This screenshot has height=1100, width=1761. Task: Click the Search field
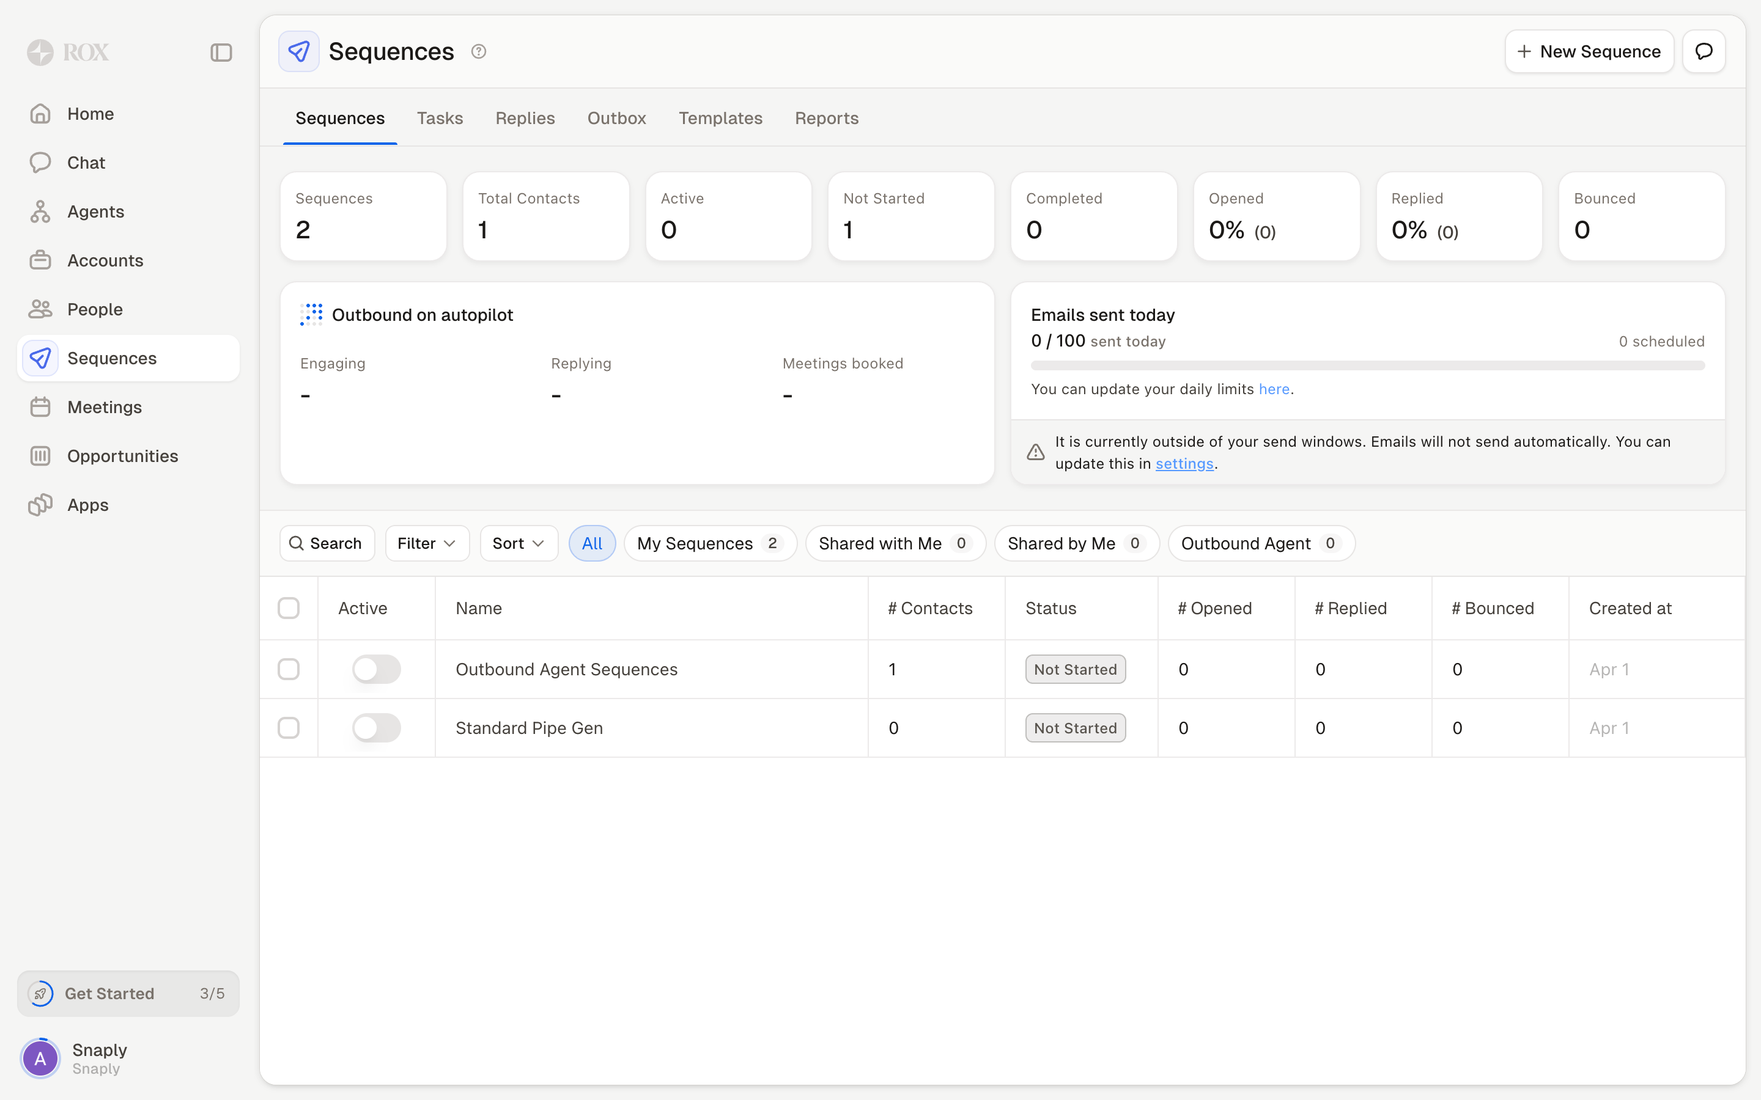[x=328, y=543]
